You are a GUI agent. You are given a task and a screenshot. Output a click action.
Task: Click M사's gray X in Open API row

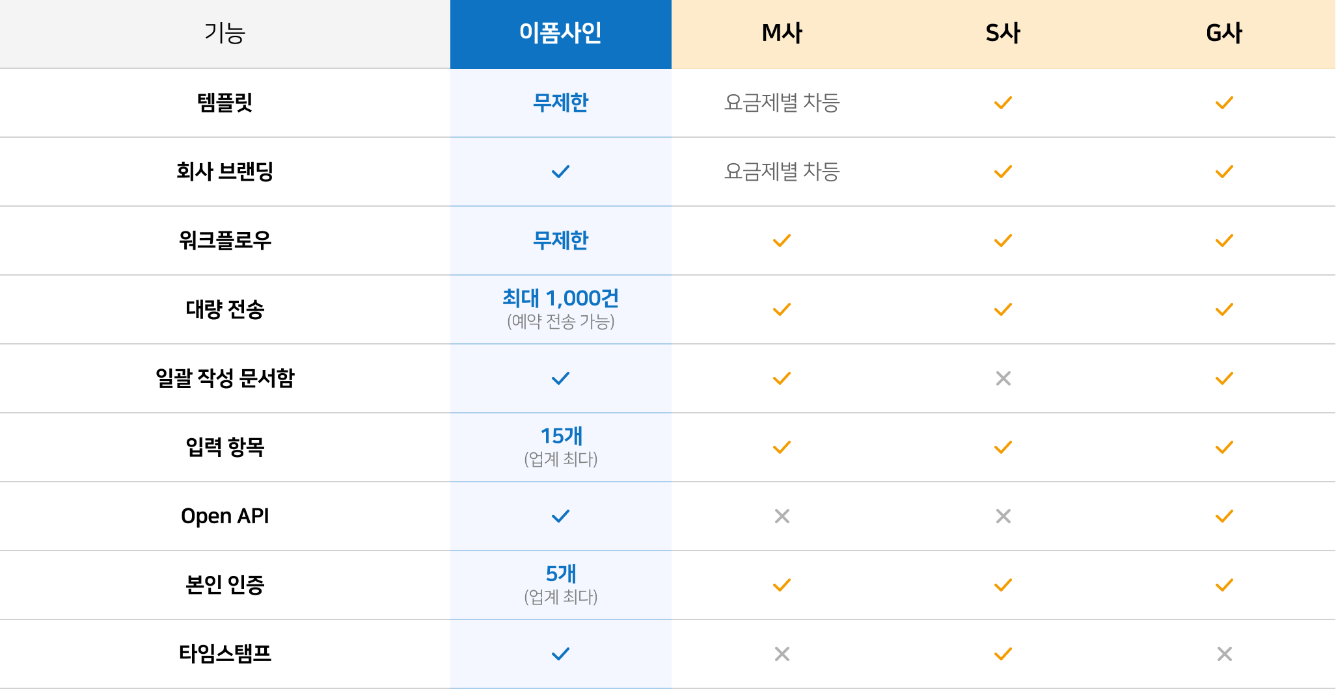click(782, 516)
